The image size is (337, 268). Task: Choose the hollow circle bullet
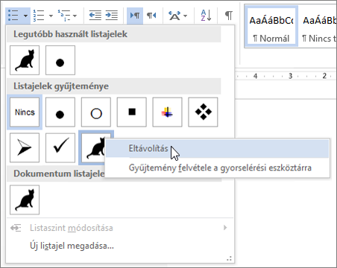(x=96, y=112)
